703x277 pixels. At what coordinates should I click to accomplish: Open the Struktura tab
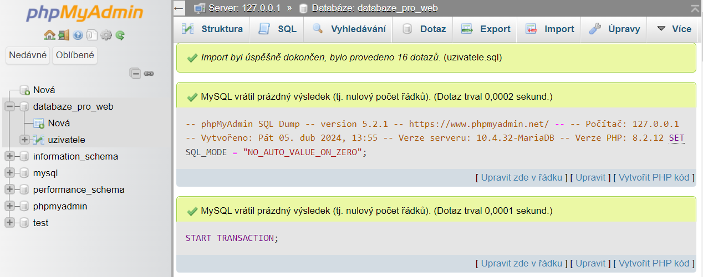click(x=212, y=29)
